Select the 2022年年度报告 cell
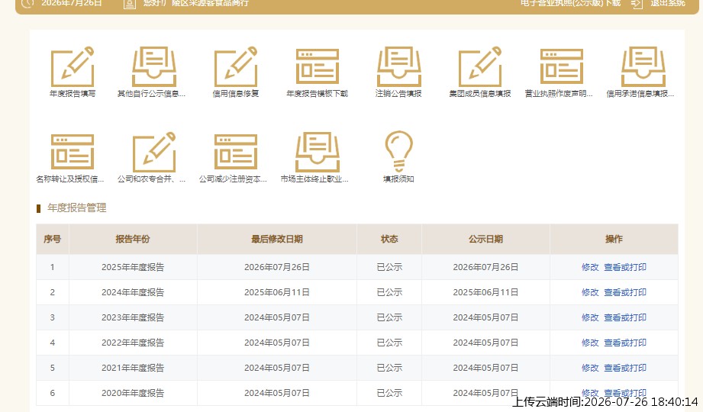The image size is (703, 412). point(133,343)
